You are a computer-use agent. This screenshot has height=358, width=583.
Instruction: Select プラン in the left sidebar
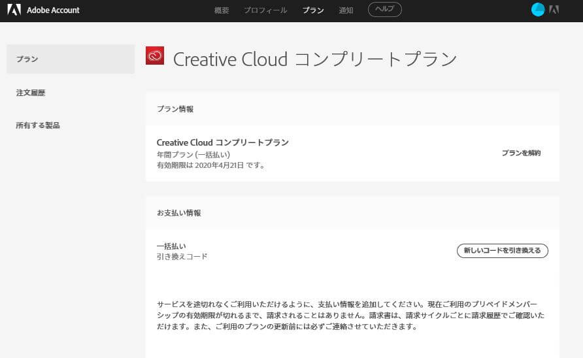point(27,59)
